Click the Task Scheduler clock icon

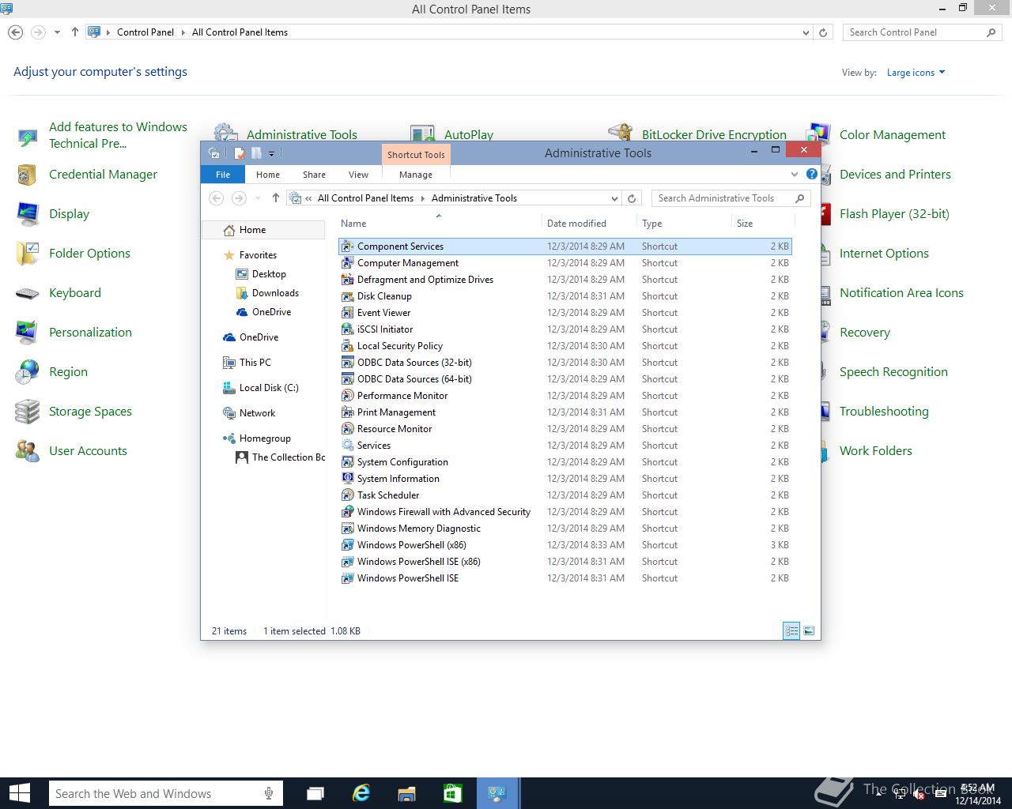point(347,495)
